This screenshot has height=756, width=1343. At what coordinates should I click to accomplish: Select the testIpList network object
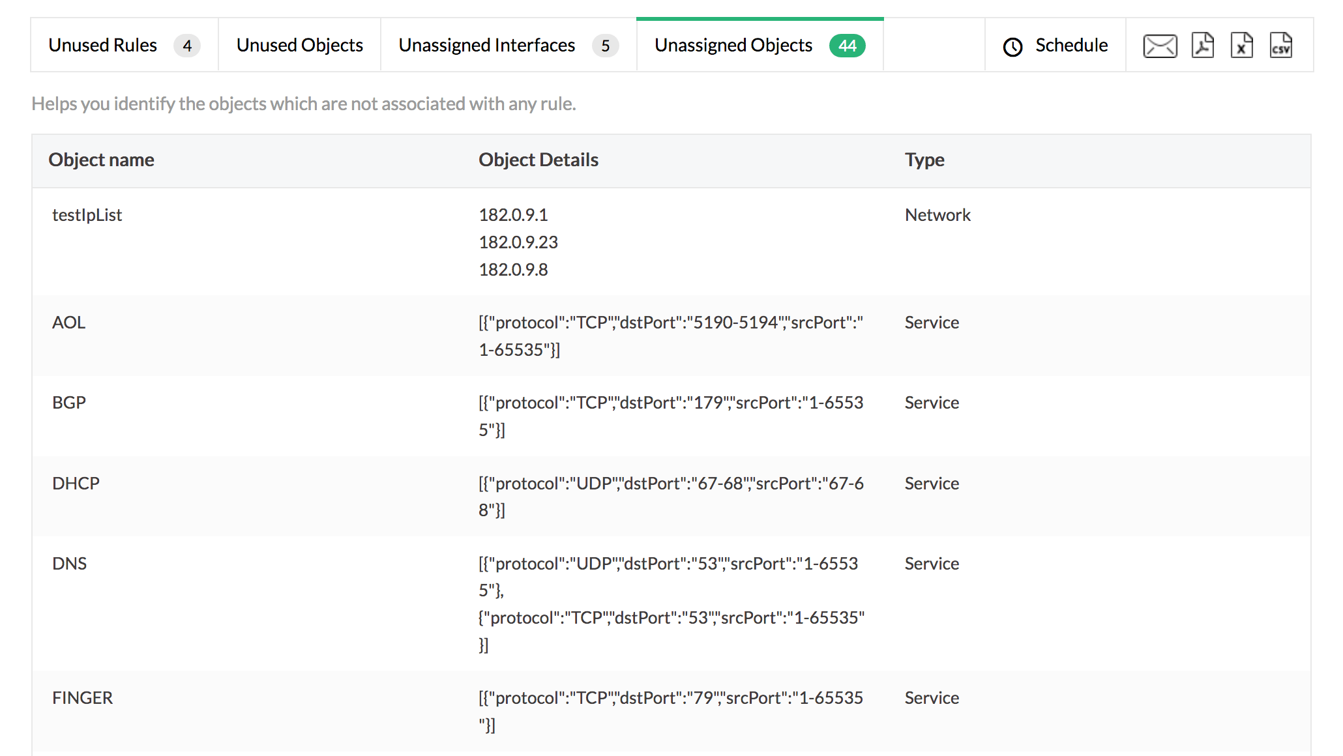(87, 214)
